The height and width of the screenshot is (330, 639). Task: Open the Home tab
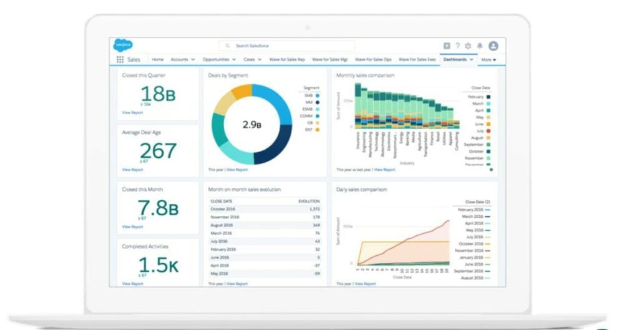click(x=157, y=59)
